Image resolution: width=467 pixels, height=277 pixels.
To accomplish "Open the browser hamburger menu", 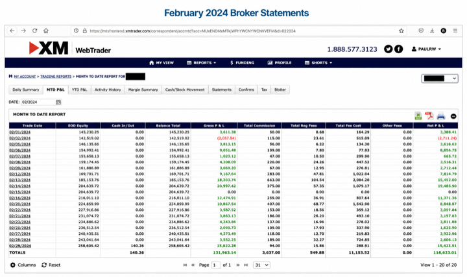I will pos(455,30).
